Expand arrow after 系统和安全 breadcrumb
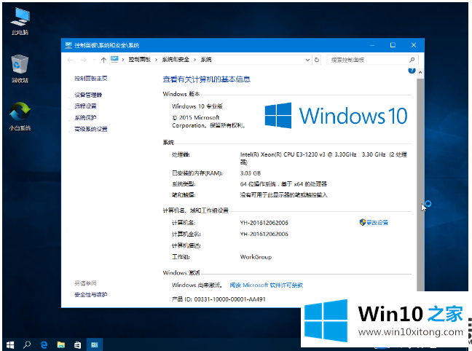Viewport: 472px width, 351px height. [195, 59]
